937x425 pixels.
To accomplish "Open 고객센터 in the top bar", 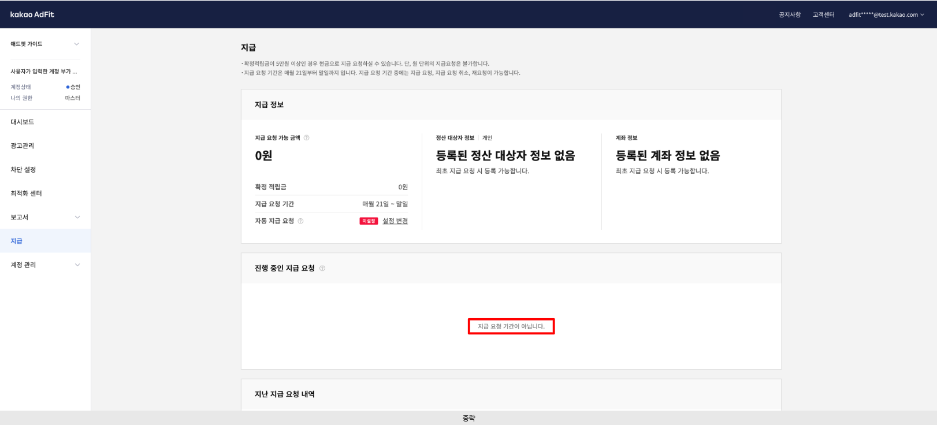I will pos(823,15).
